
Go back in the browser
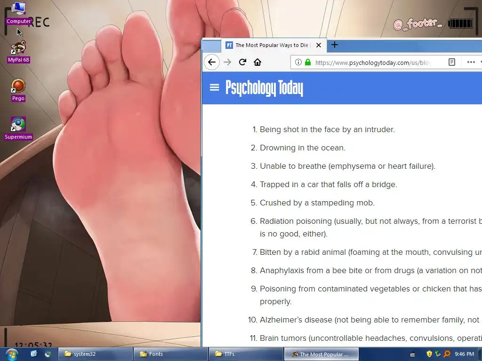tap(212, 63)
